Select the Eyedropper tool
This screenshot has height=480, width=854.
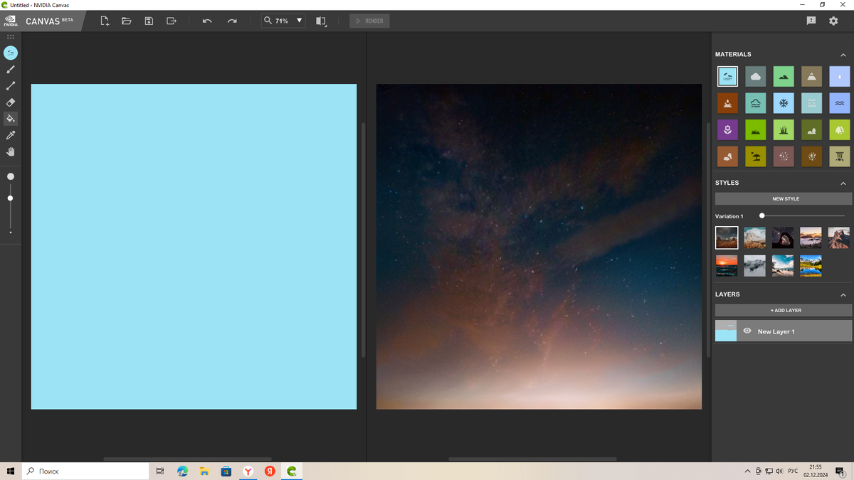pos(11,135)
